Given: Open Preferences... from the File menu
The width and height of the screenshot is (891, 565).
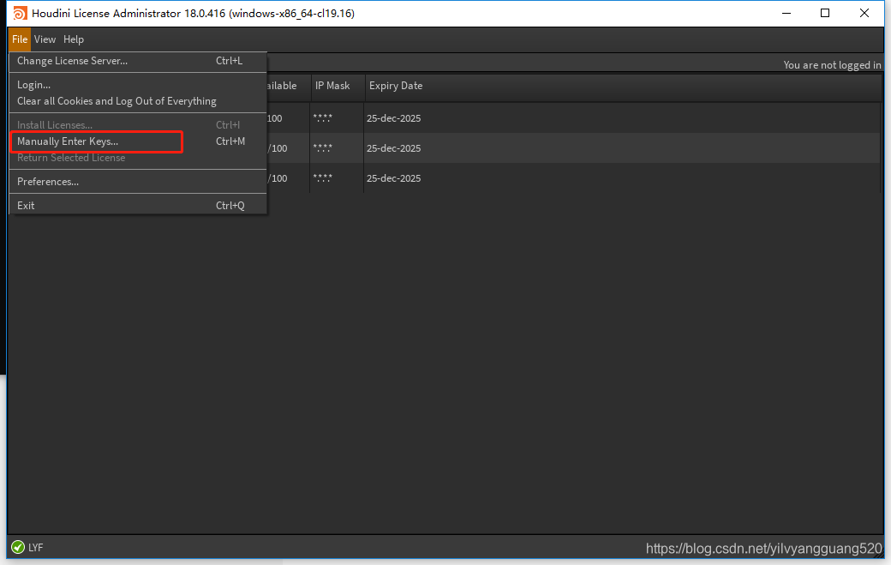Looking at the screenshot, I should tap(138, 182).
